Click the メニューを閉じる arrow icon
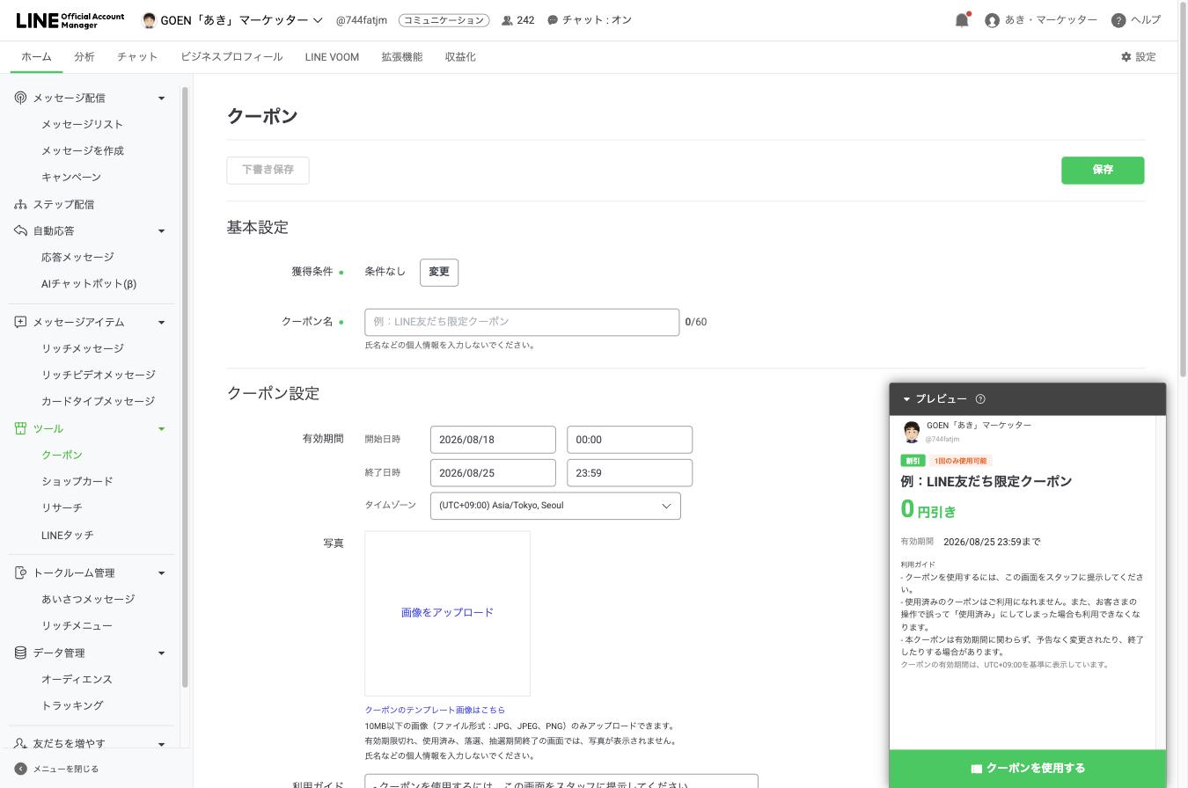The height and width of the screenshot is (788, 1188). (20, 769)
